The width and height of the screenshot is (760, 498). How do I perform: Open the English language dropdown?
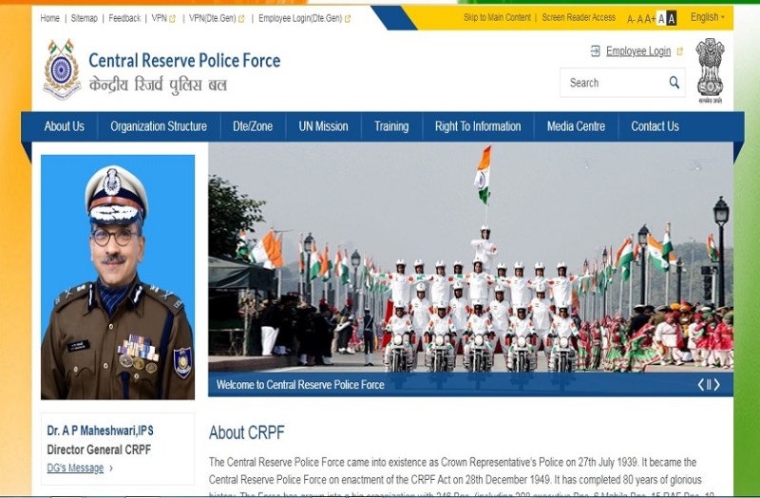point(708,17)
